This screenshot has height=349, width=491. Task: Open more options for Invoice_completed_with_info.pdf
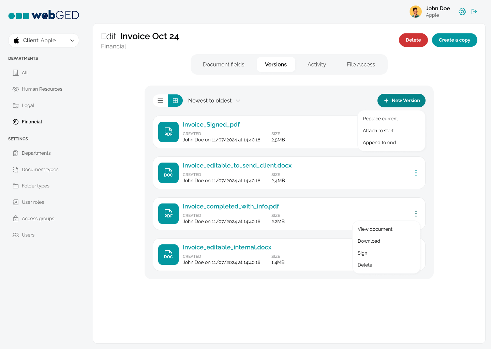[x=416, y=214]
